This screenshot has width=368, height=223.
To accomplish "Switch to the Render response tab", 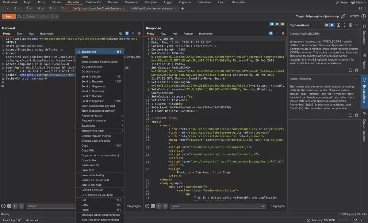I will coord(188,34).
